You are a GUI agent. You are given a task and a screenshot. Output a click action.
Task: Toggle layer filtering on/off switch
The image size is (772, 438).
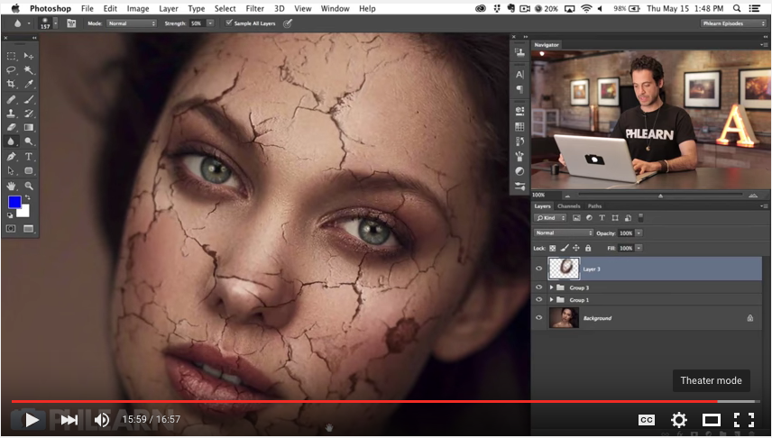[640, 217]
